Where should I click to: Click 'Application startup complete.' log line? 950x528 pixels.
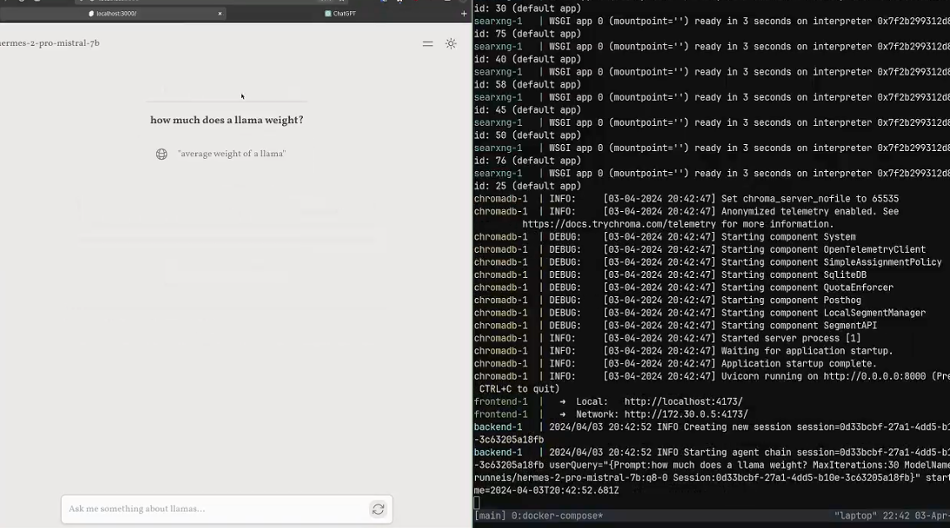coord(675,364)
